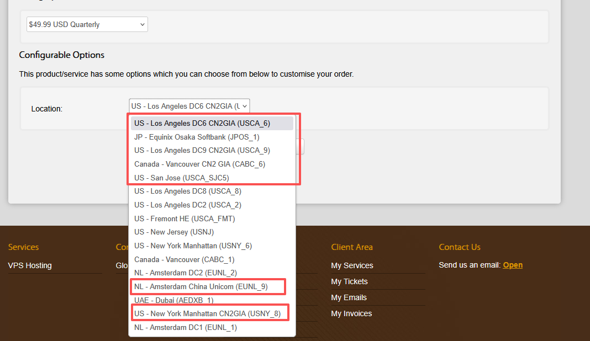Select US - San Jose (USCA_SJC5)
Image resolution: width=590 pixels, height=341 pixels.
[181, 178]
